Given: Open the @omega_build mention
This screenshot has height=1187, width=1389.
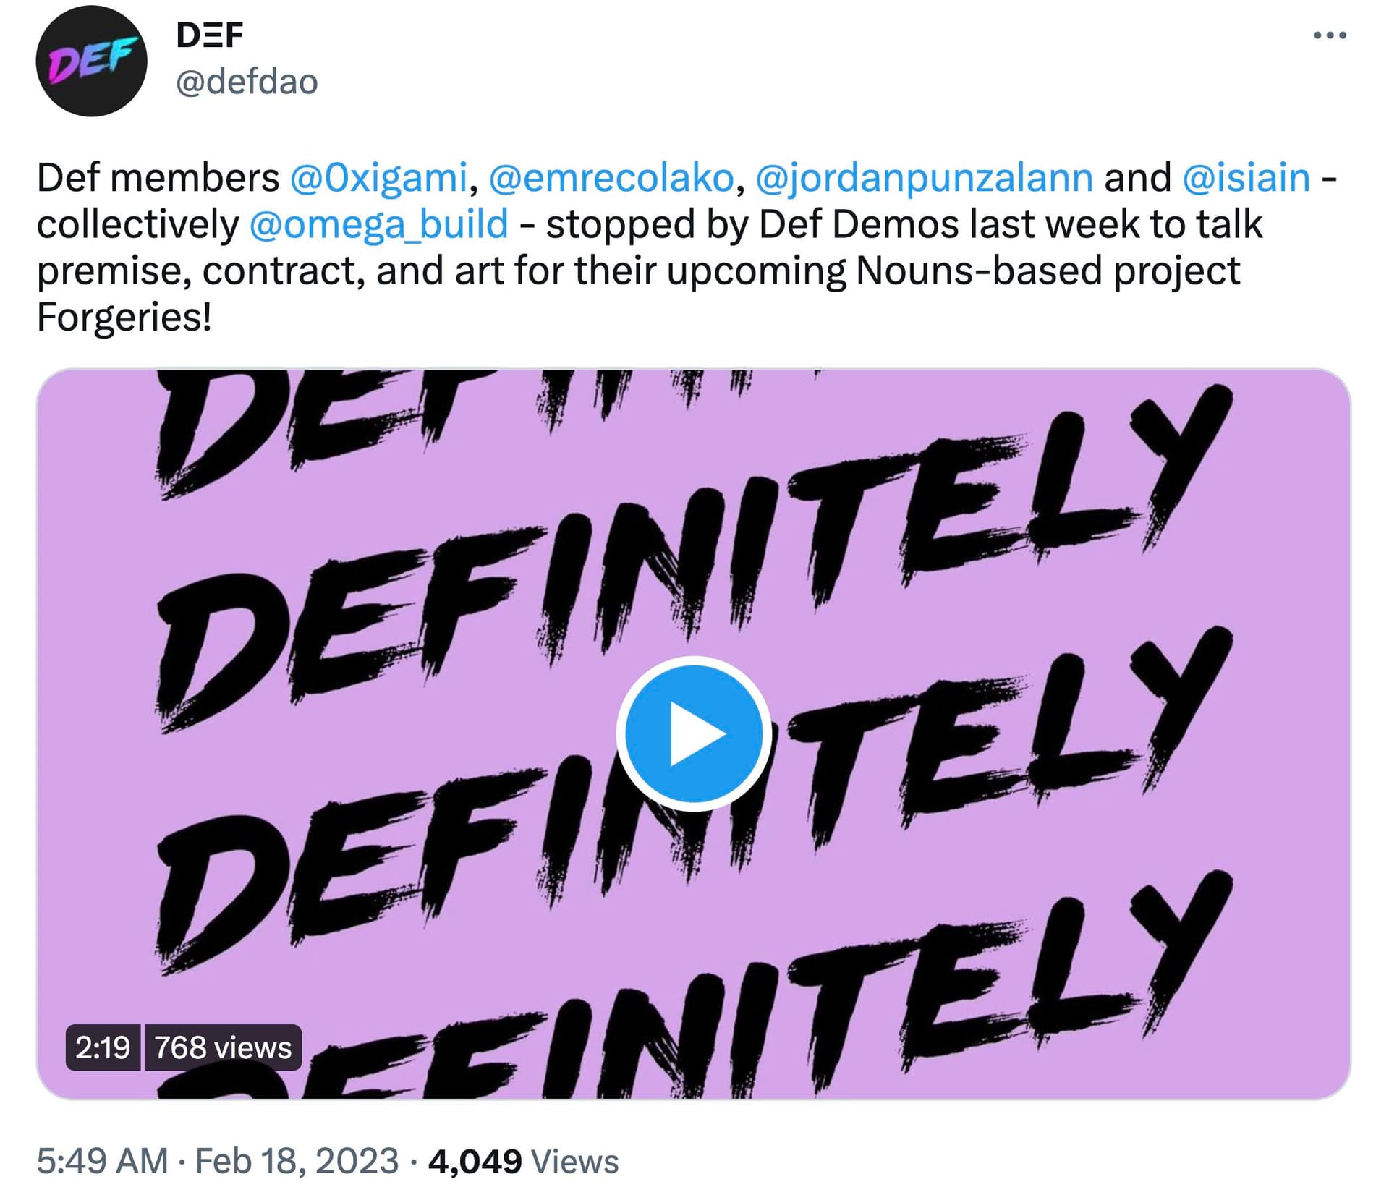Looking at the screenshot, I should point(378,224).
